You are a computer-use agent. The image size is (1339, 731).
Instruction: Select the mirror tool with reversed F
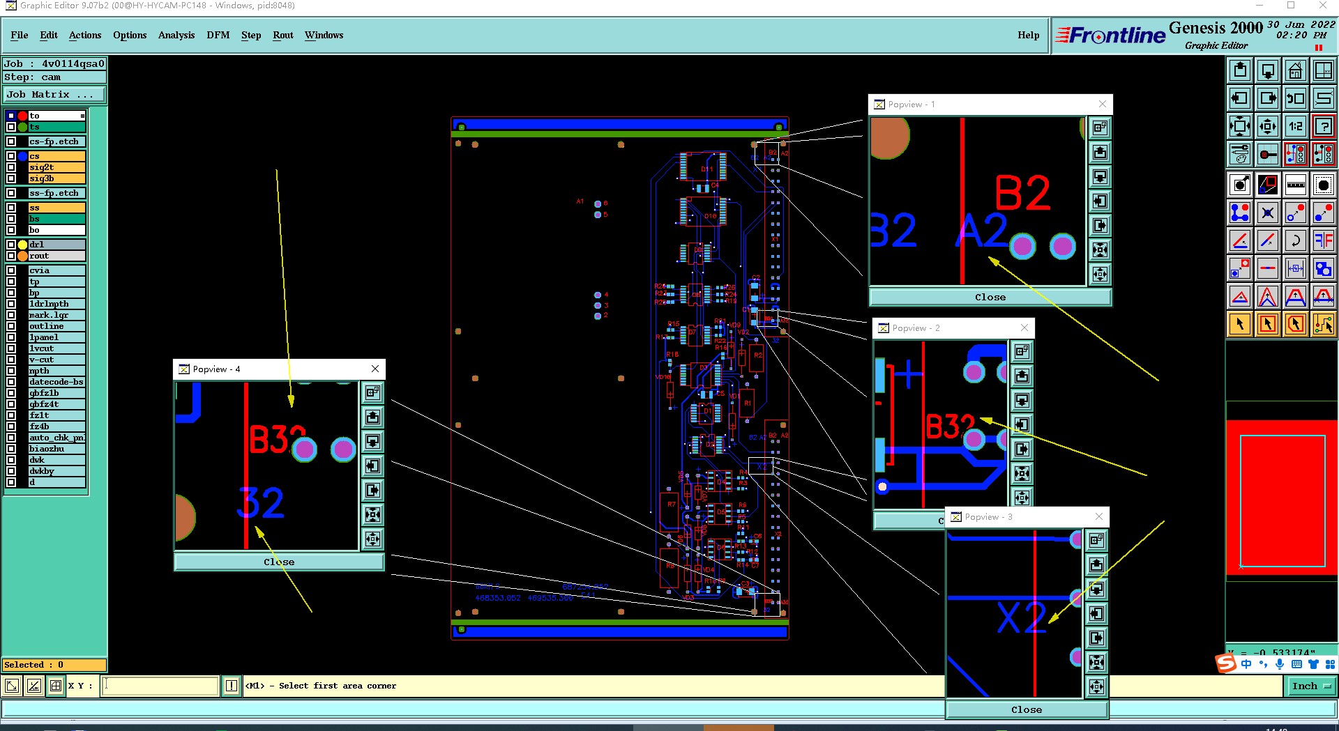click(x=1324, y=240)
